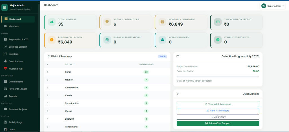Click the Bharuch district name
The height and width of the screenshot is (132, 289).
tap(69, 119)
